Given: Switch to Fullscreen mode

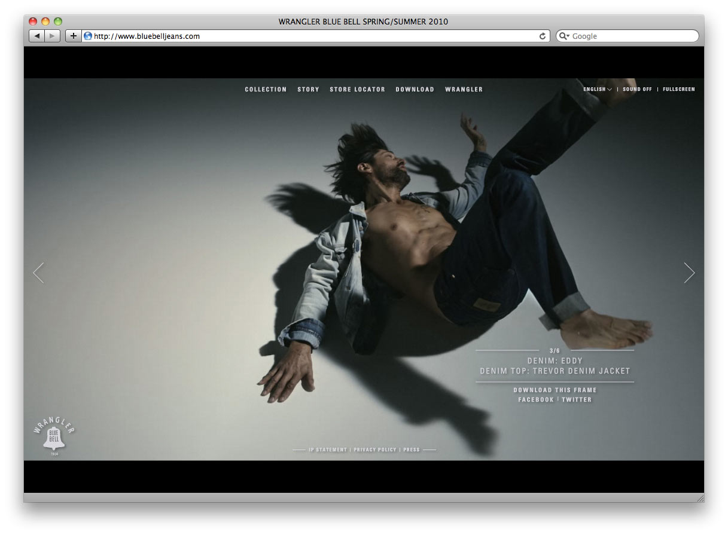Looking at the screenshot, I should pyautogui.click(x=679, y=89).
